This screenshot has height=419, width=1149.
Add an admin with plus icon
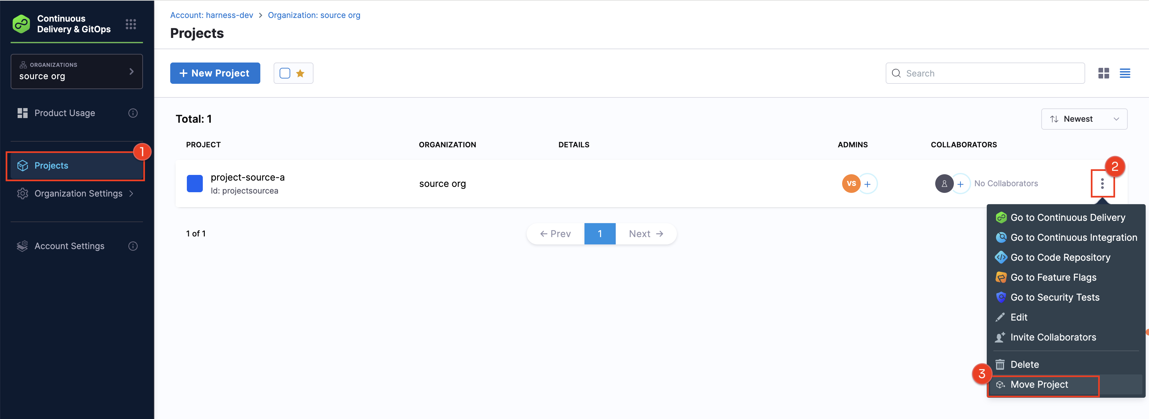(867, 184)
